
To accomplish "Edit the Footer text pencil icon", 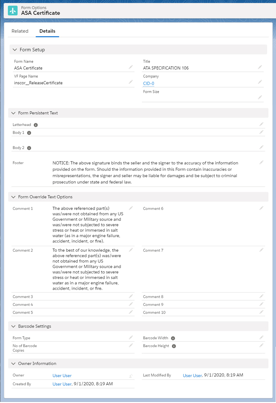I will (261, 161).
